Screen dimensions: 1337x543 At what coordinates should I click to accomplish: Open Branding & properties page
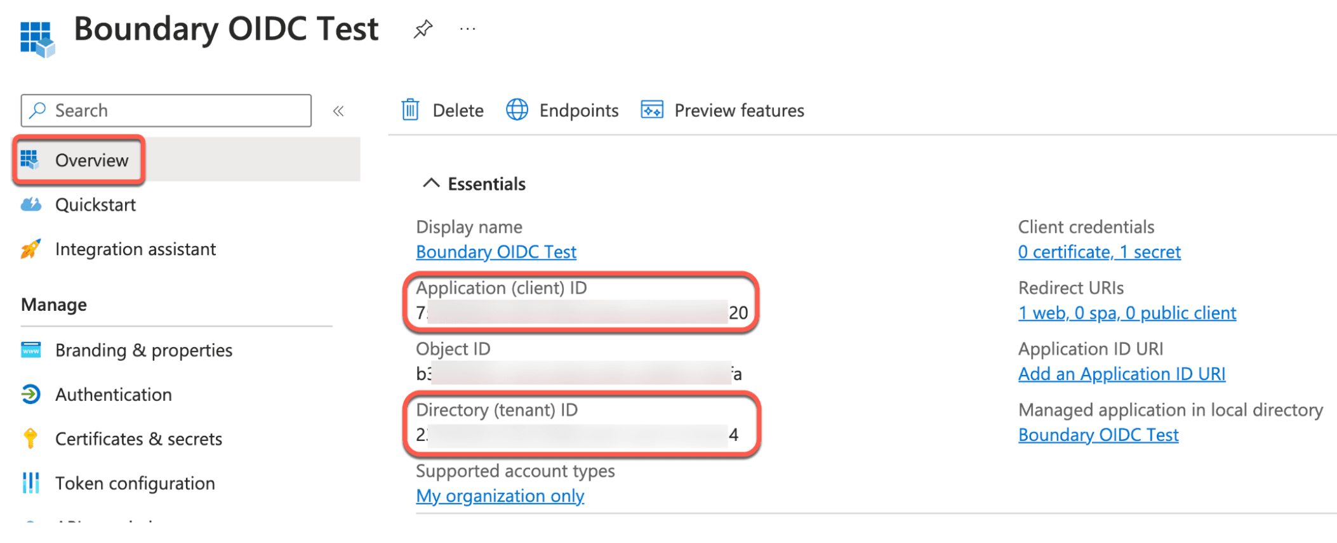click(143, 350)
